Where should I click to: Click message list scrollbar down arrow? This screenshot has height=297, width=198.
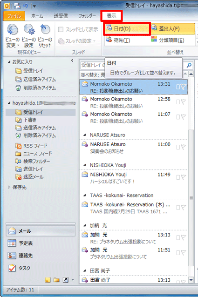[x=191, y=280]
